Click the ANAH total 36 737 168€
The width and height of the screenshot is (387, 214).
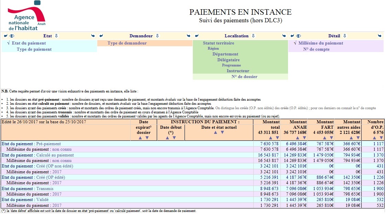coord(295,133)
